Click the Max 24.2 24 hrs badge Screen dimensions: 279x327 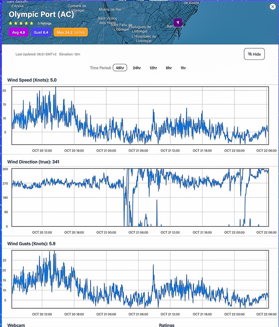(70, 32)
